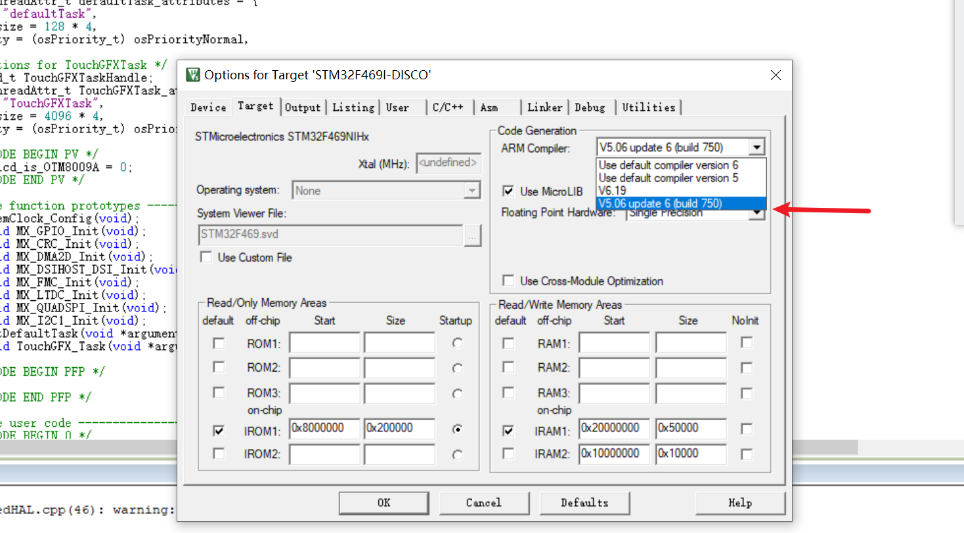Viewport: 964px width, 533px height.
Task: Check the ROM3 default checkbox
Action: point(219,392)
